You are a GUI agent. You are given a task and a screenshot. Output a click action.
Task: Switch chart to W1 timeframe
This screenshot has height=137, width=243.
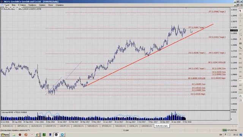point(240,85)
